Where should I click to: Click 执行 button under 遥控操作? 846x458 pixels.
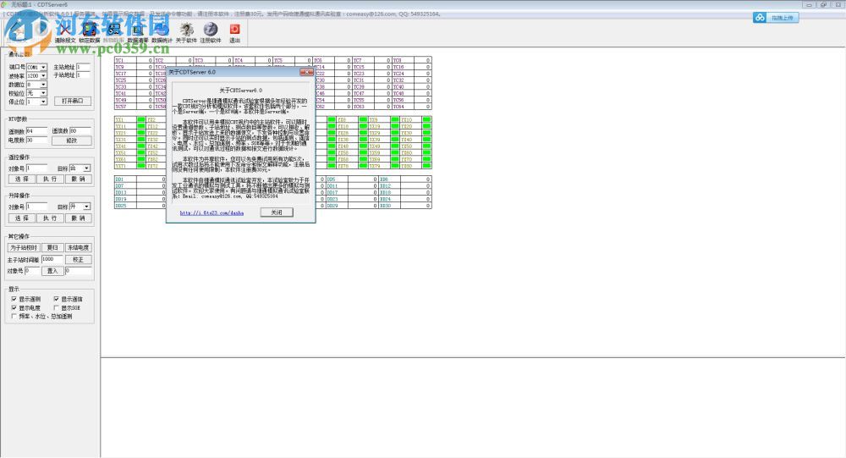click(x=50, y=179)
